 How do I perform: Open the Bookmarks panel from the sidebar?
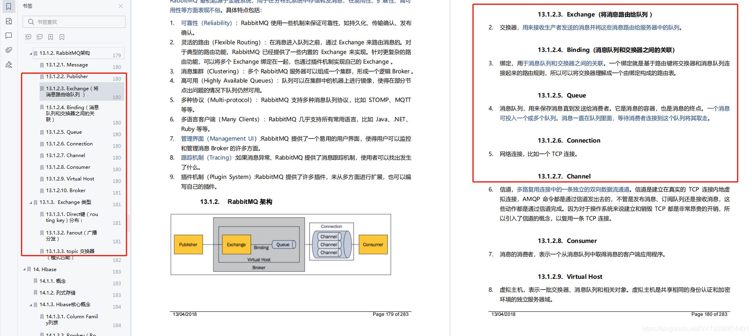(x=8, y=6)
